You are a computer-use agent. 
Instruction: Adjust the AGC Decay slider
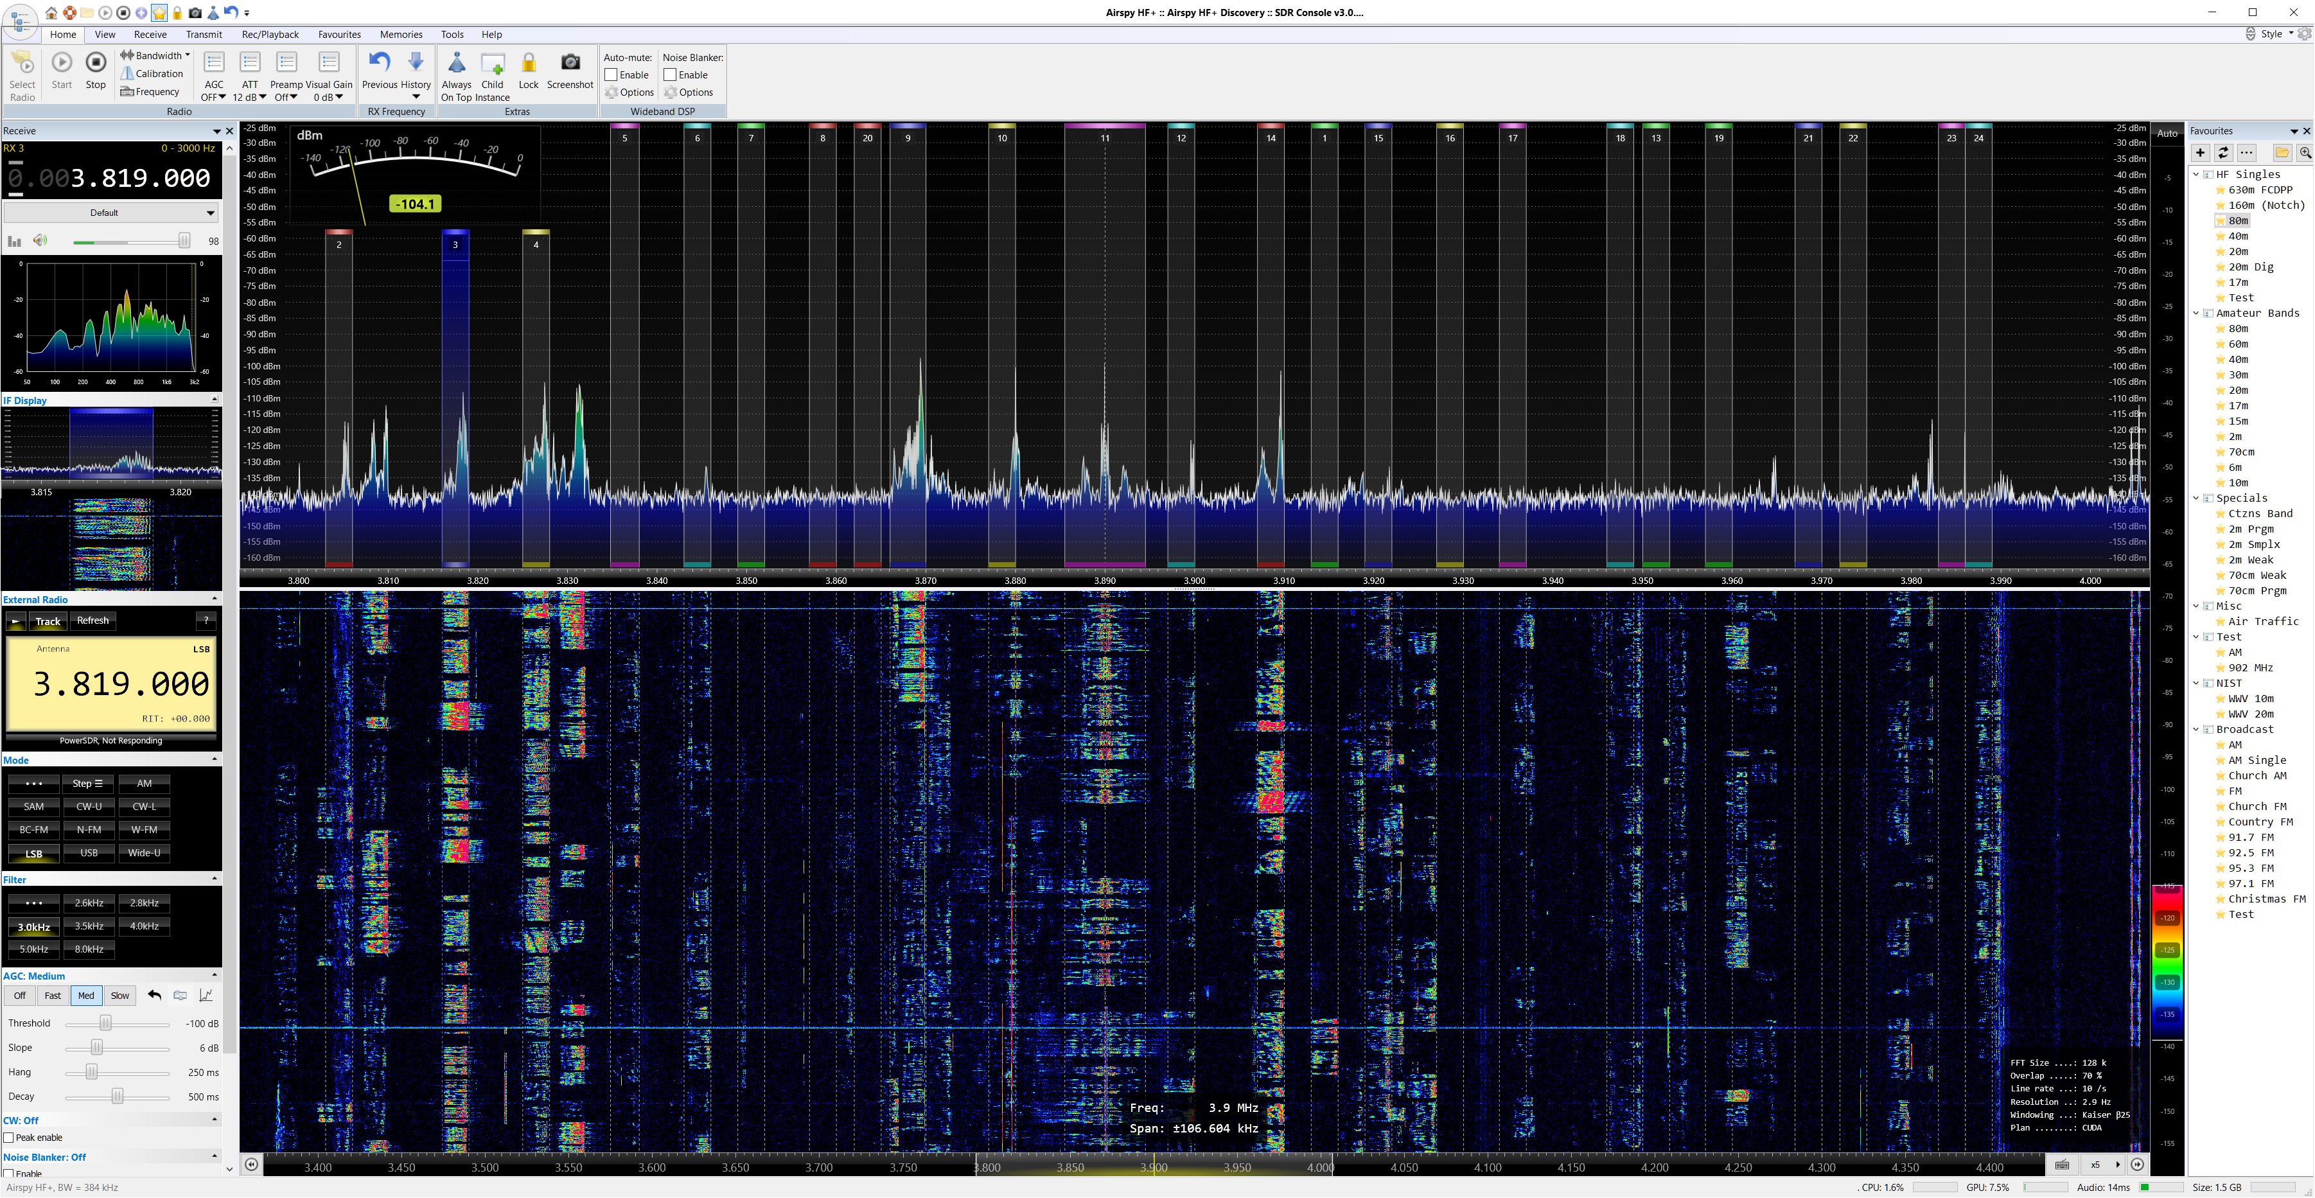(118, 1097)
